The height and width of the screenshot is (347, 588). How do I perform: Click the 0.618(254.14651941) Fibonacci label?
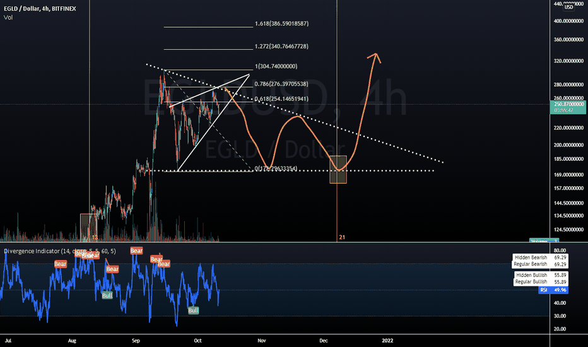pos(281,99)
